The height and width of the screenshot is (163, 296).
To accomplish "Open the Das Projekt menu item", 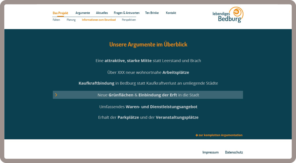I will (60, 13).
